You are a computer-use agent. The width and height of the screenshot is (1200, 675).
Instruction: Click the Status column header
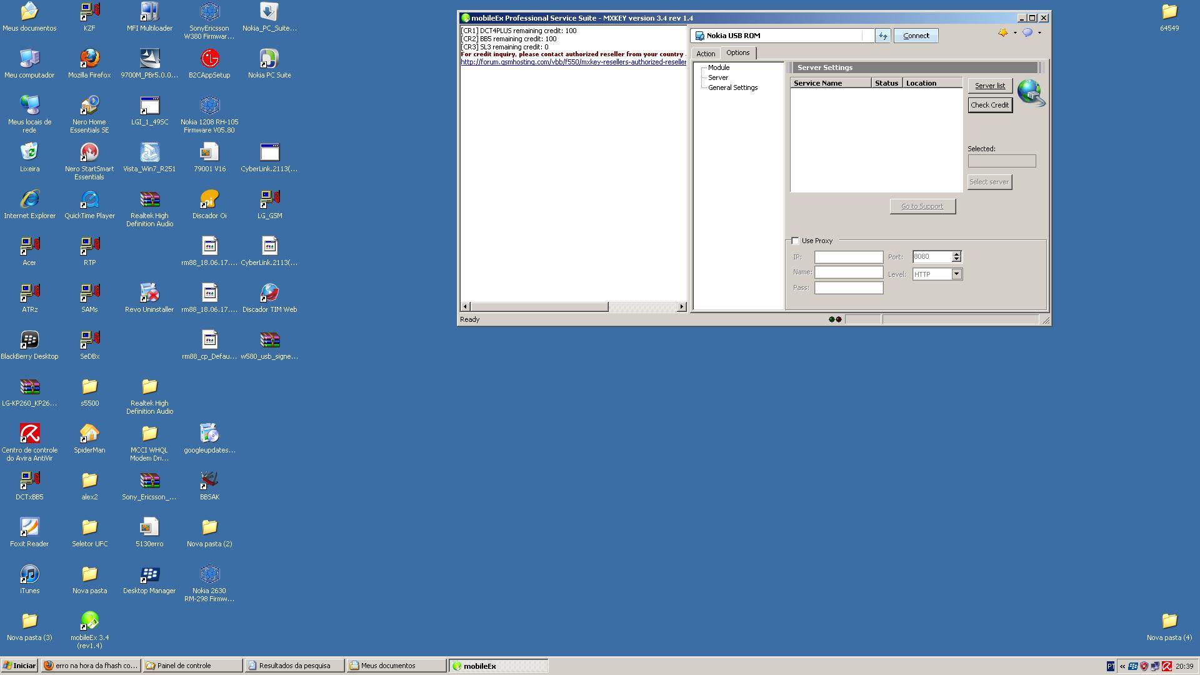point(887,82)
